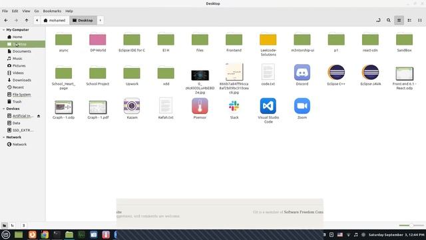
Task: Select the Leetcode-Solutions folder
Action: point(268,39)
